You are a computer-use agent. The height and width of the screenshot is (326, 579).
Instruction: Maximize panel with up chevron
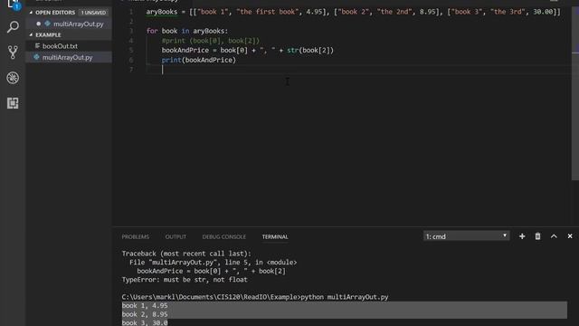click(x=554, y=236)
